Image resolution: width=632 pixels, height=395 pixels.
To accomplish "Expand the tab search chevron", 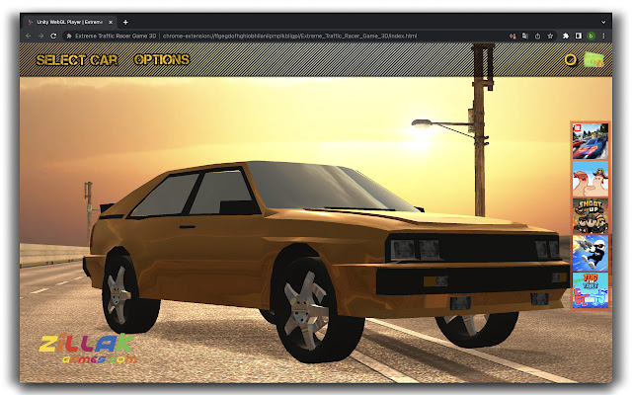I will (x=603, y=22).
